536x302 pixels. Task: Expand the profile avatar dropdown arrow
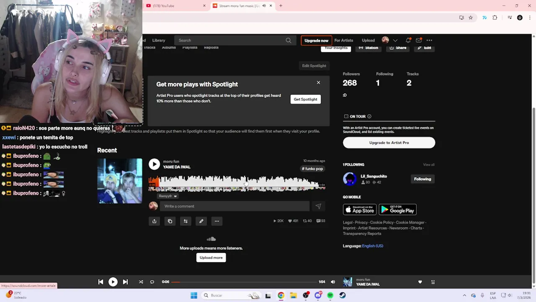point(395,40)
